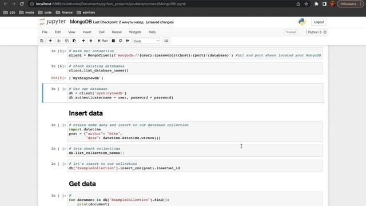366x206 pixels.
Task: Interrupt the kernel with the stop icon
Action: click(x=113, y=41)
